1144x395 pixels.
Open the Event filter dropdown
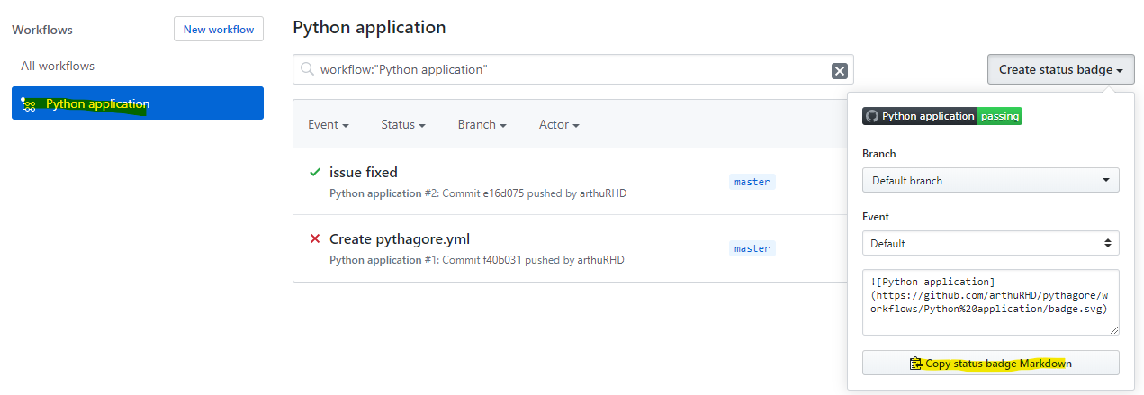(329, 125)
